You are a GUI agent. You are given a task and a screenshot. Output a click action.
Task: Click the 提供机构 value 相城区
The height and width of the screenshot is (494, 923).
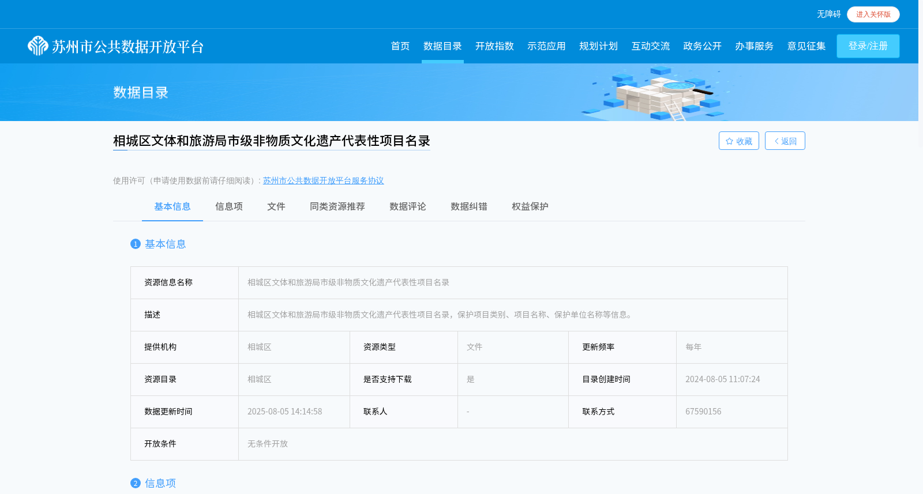[x=259, y=347]
